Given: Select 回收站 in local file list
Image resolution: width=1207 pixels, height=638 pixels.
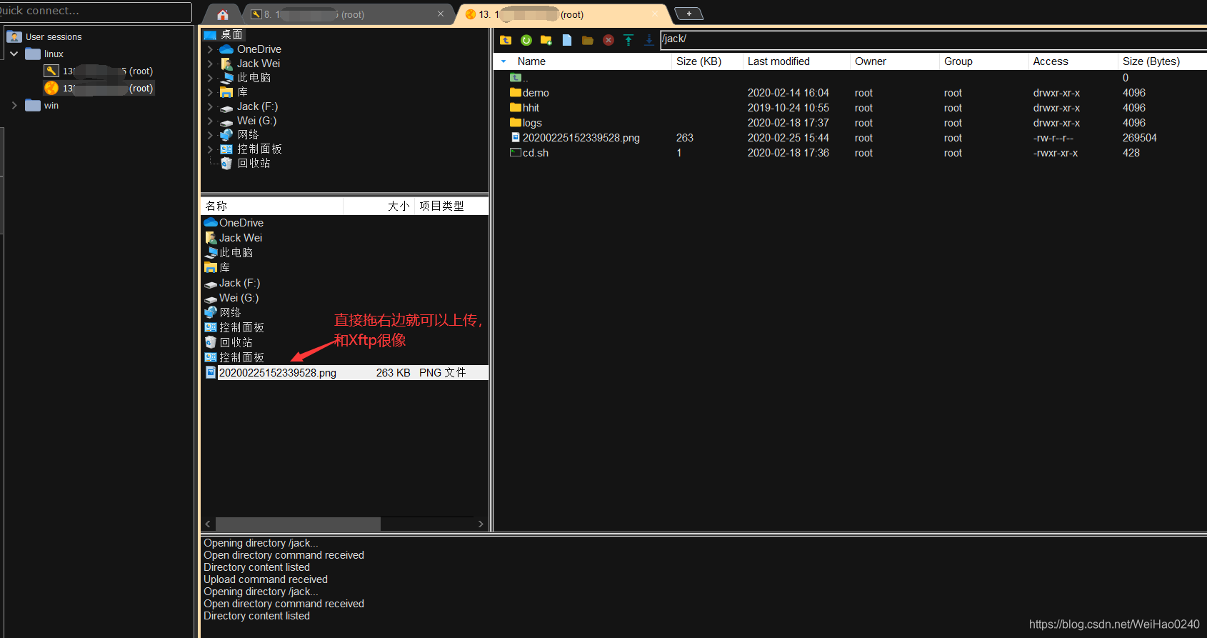Looking at the screenshot, I should [229, 342].
